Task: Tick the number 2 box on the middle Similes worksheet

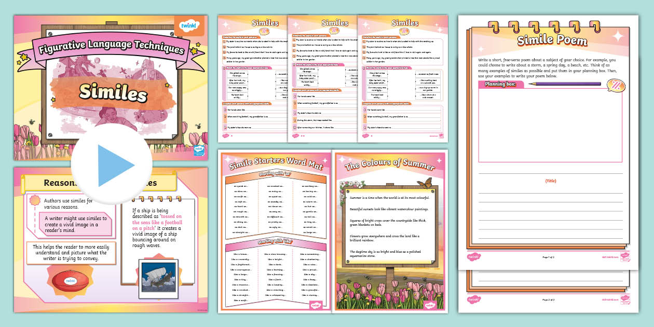Action: (294, 45)
